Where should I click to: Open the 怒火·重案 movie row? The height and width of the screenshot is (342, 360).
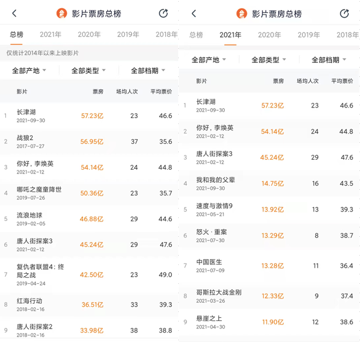[x=269, y=236]
